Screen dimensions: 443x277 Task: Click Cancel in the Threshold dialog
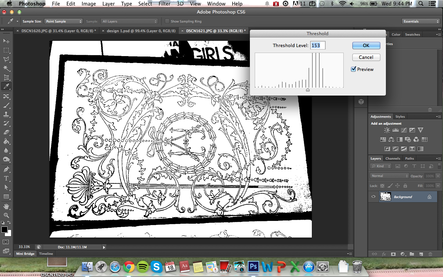point(366,57)
